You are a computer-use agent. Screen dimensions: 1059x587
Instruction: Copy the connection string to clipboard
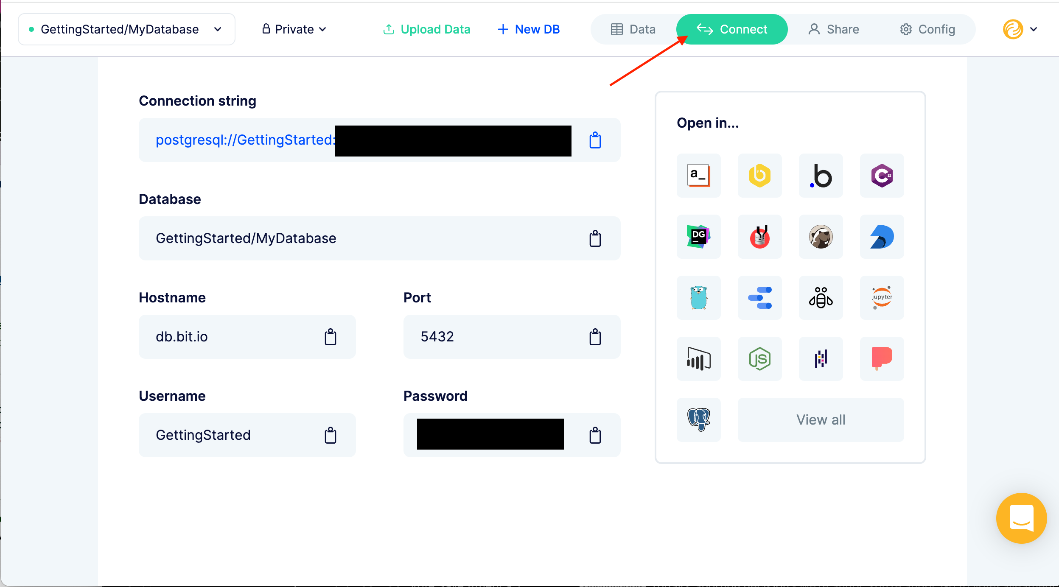pos(595,140)
